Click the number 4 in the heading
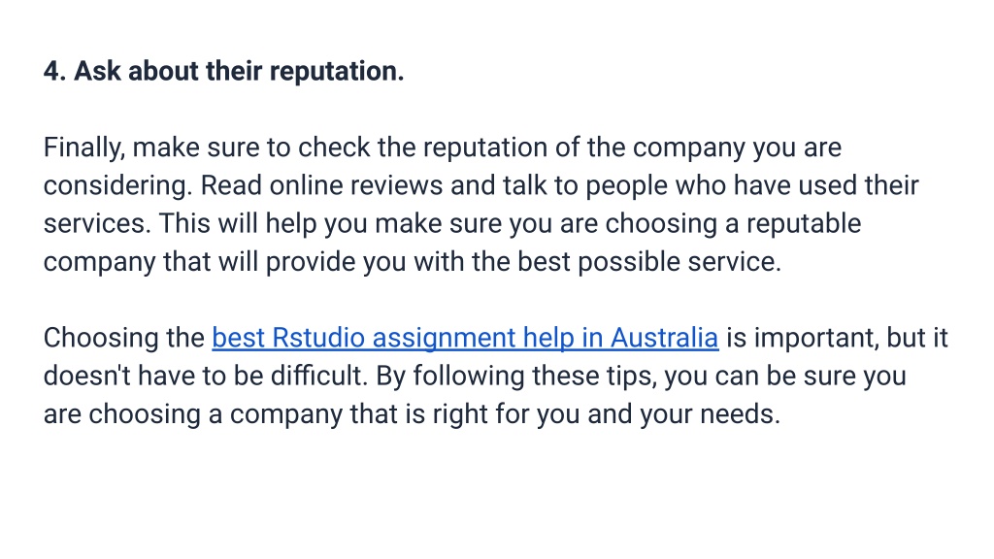Image resolution: width=994 pixels, height=559 pixels. 51,71
